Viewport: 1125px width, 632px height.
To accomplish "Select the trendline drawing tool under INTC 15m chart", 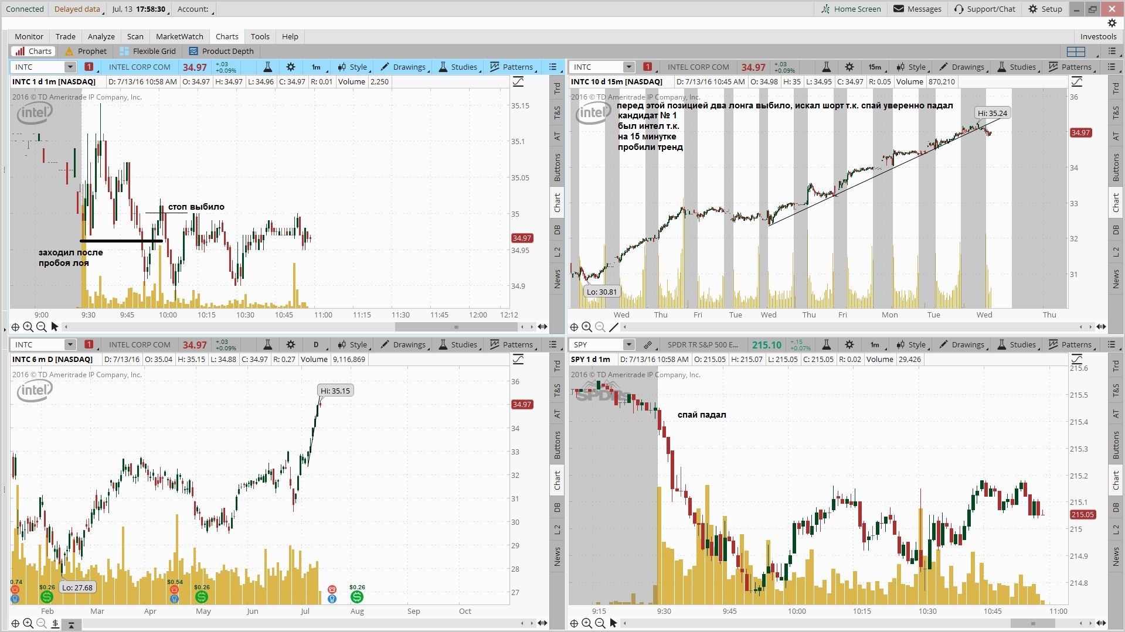I will pos(614,327).
